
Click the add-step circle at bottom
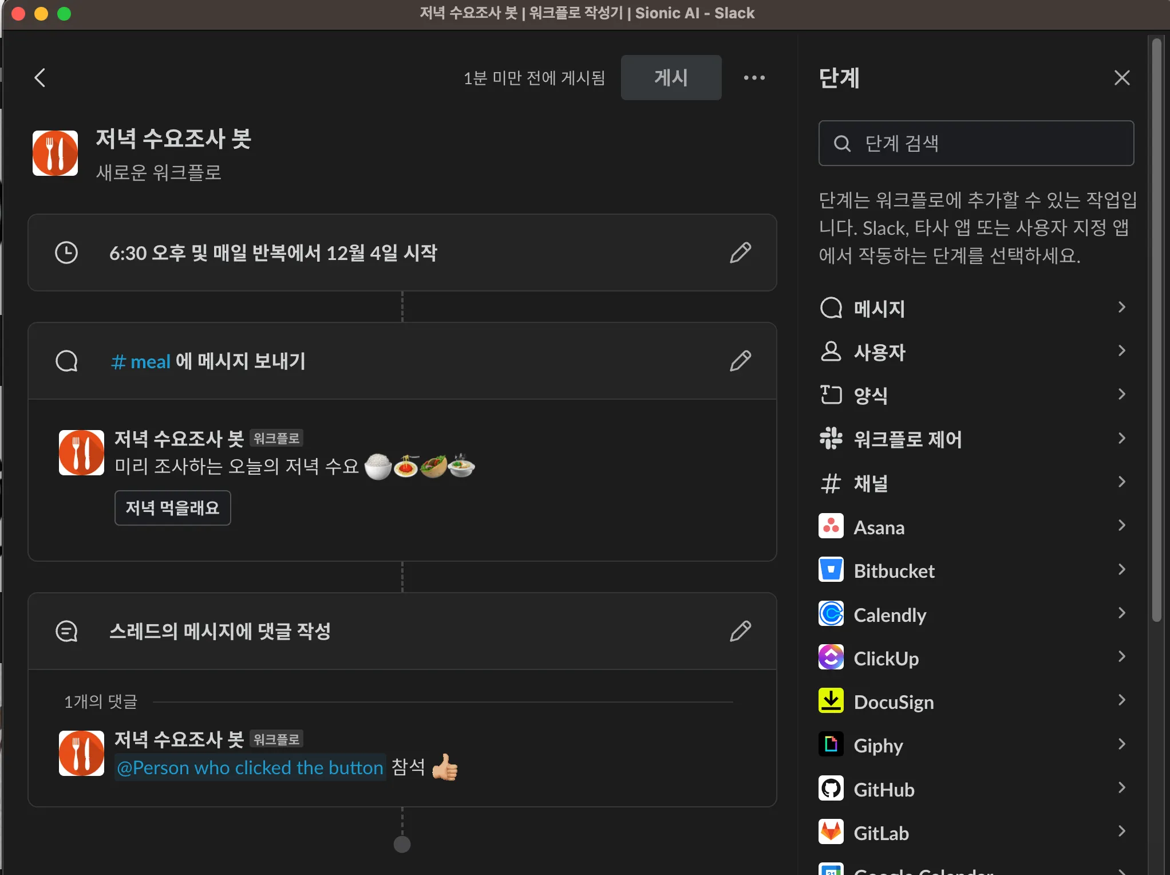click(x=402, y=844)
